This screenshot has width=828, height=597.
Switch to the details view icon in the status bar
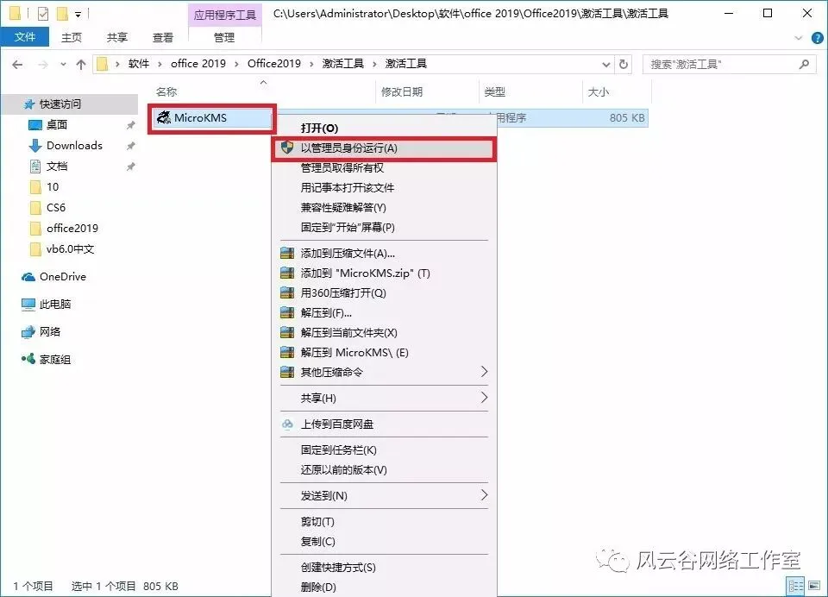click(x=796, y=586)
